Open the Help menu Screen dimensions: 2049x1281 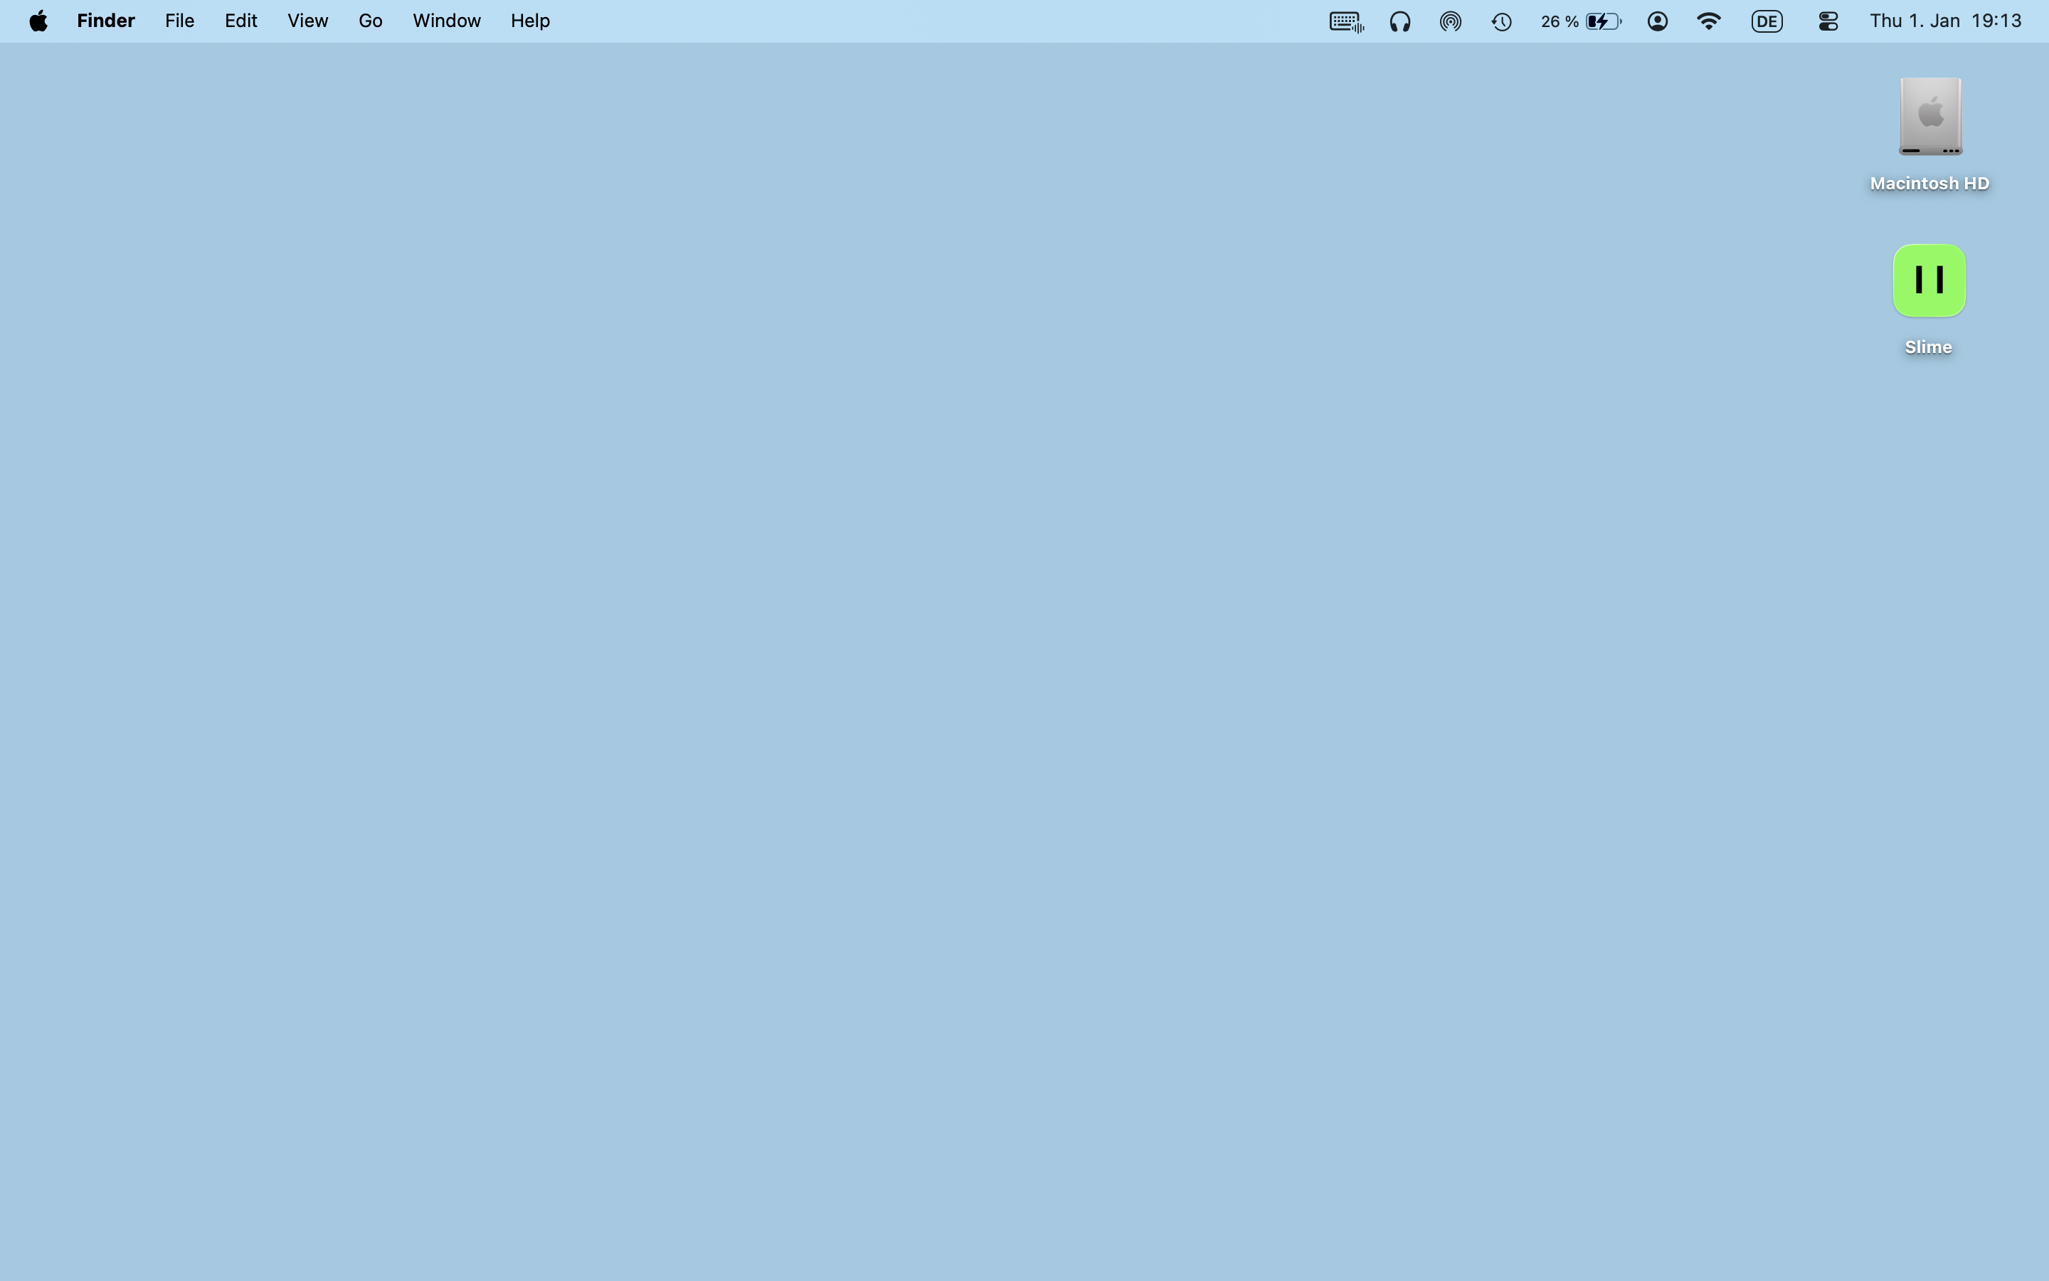pos(530,21)
